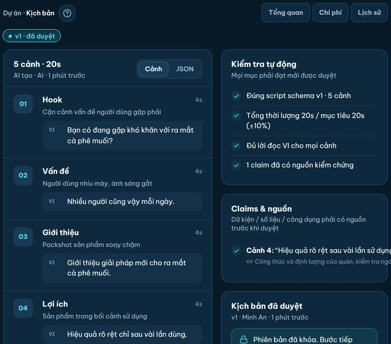
Task: Click "Kịch bản" in the breadcrumb
Action: point(40,13)
